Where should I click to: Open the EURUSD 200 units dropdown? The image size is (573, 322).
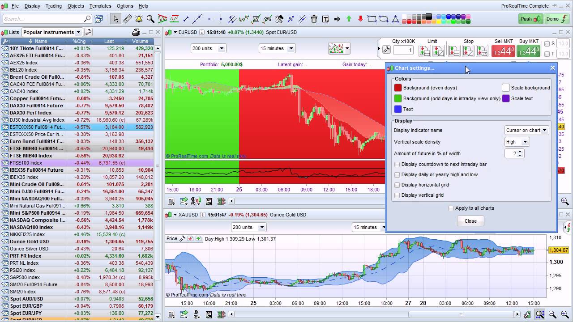208,48
